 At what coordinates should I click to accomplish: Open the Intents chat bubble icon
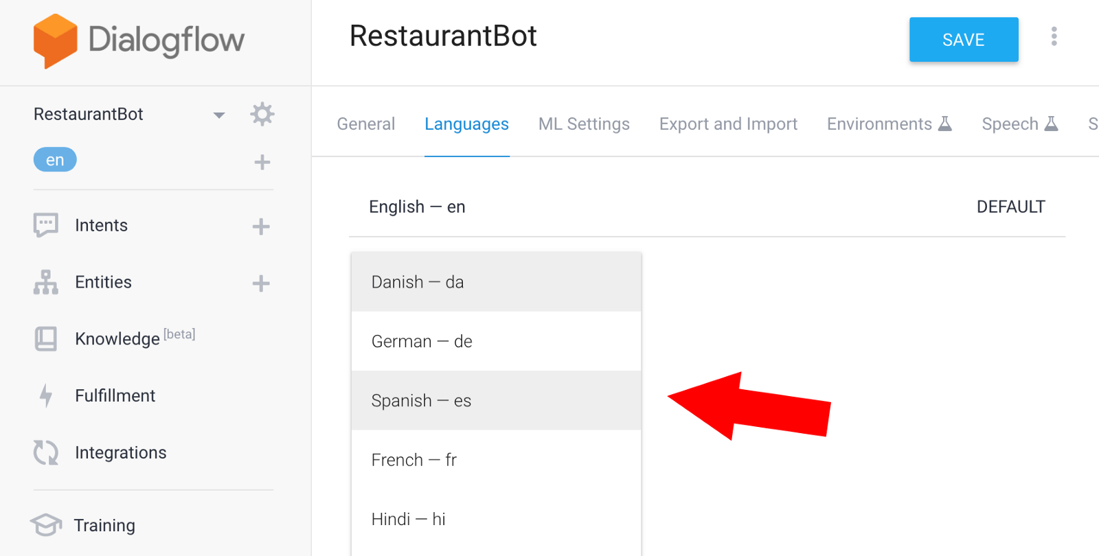pos(46,225)
